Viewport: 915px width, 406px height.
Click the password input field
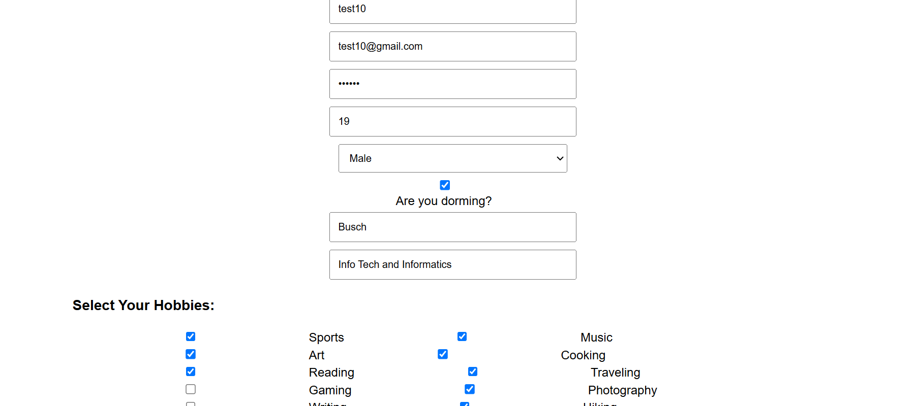point(452,84)
